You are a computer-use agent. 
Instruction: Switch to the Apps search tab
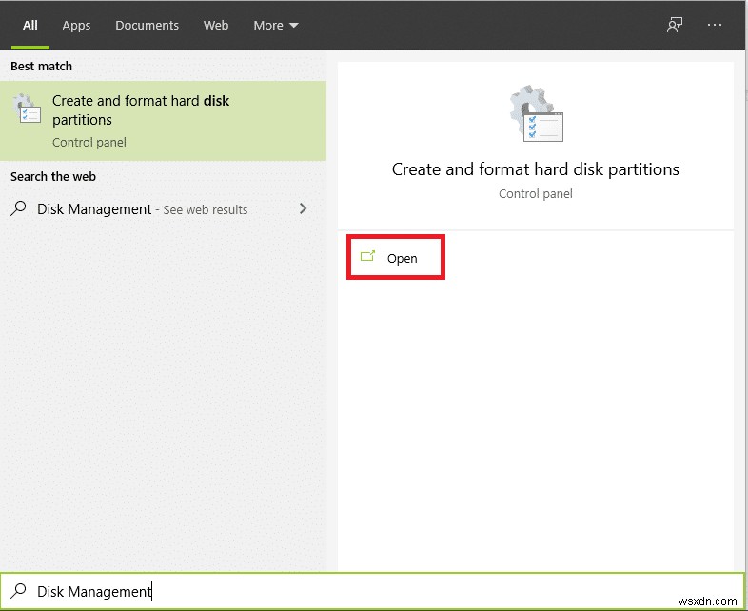coord(76,26)
